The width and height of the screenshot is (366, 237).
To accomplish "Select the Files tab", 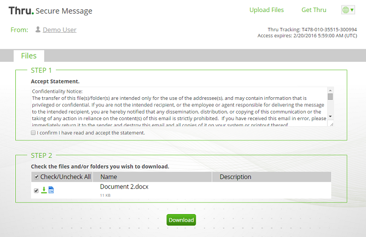I will click(28, 56).
